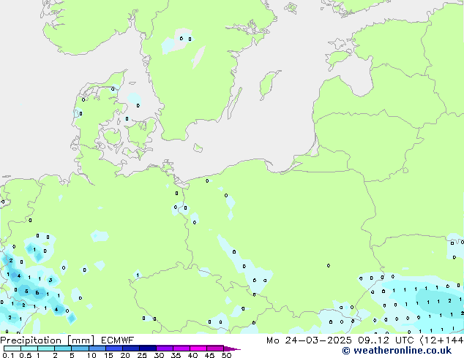The width and height of the screenshot is (464, 358).
Task: Click legend value label '25'
Action: (x=142, y=355)
